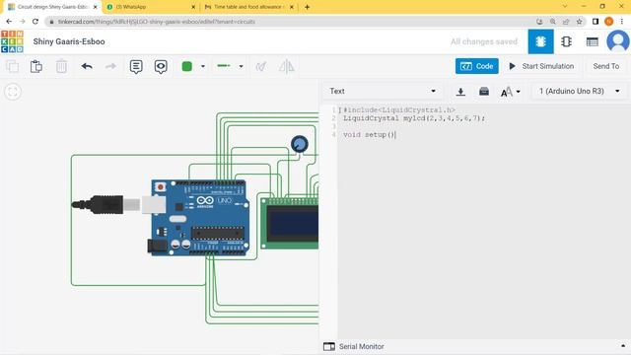Open the Notes tool icon
631x355 pixels.
click(x=136, y=66)
